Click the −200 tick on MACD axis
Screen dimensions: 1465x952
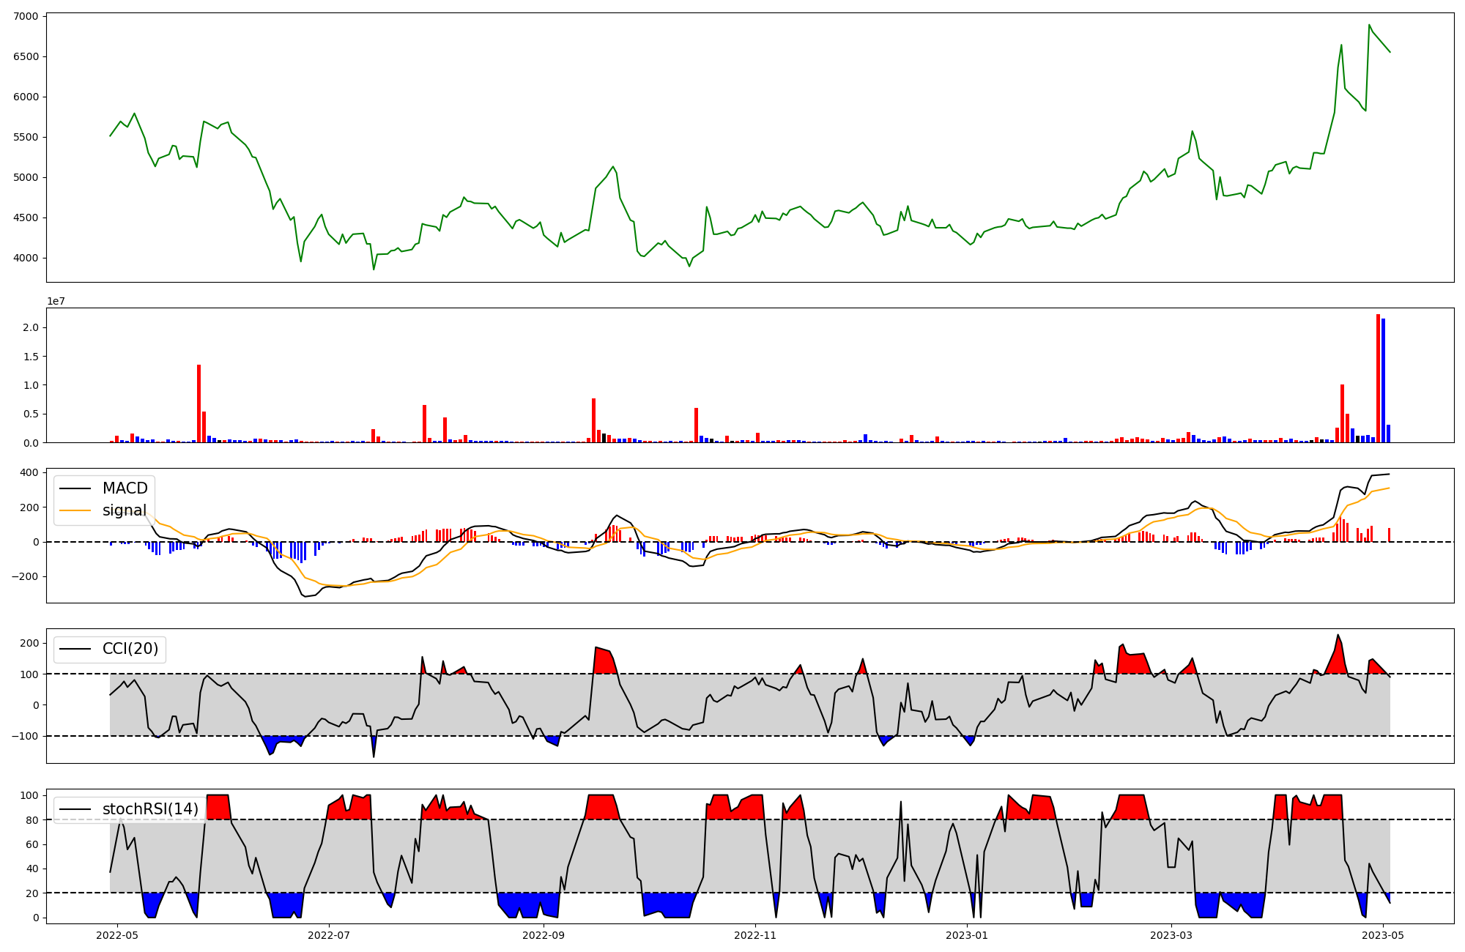[25, 576]
